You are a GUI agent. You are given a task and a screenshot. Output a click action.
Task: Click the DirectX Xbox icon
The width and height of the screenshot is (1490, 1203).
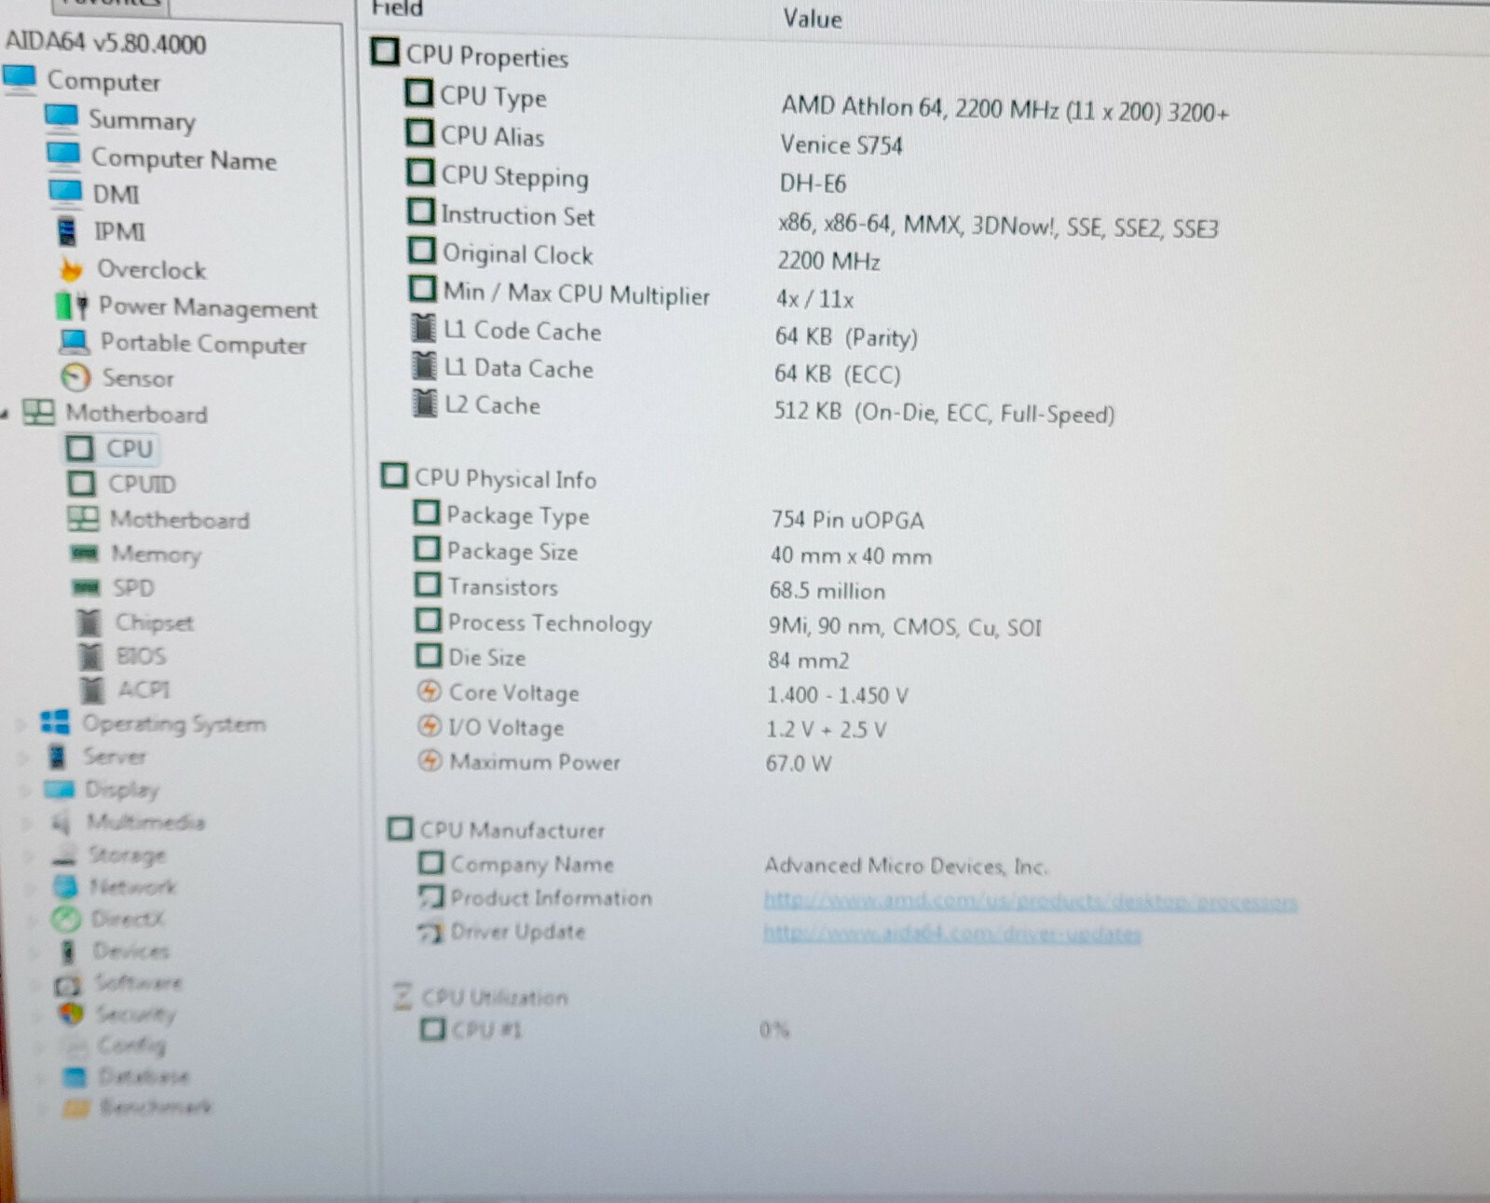[x=66, y=919]
